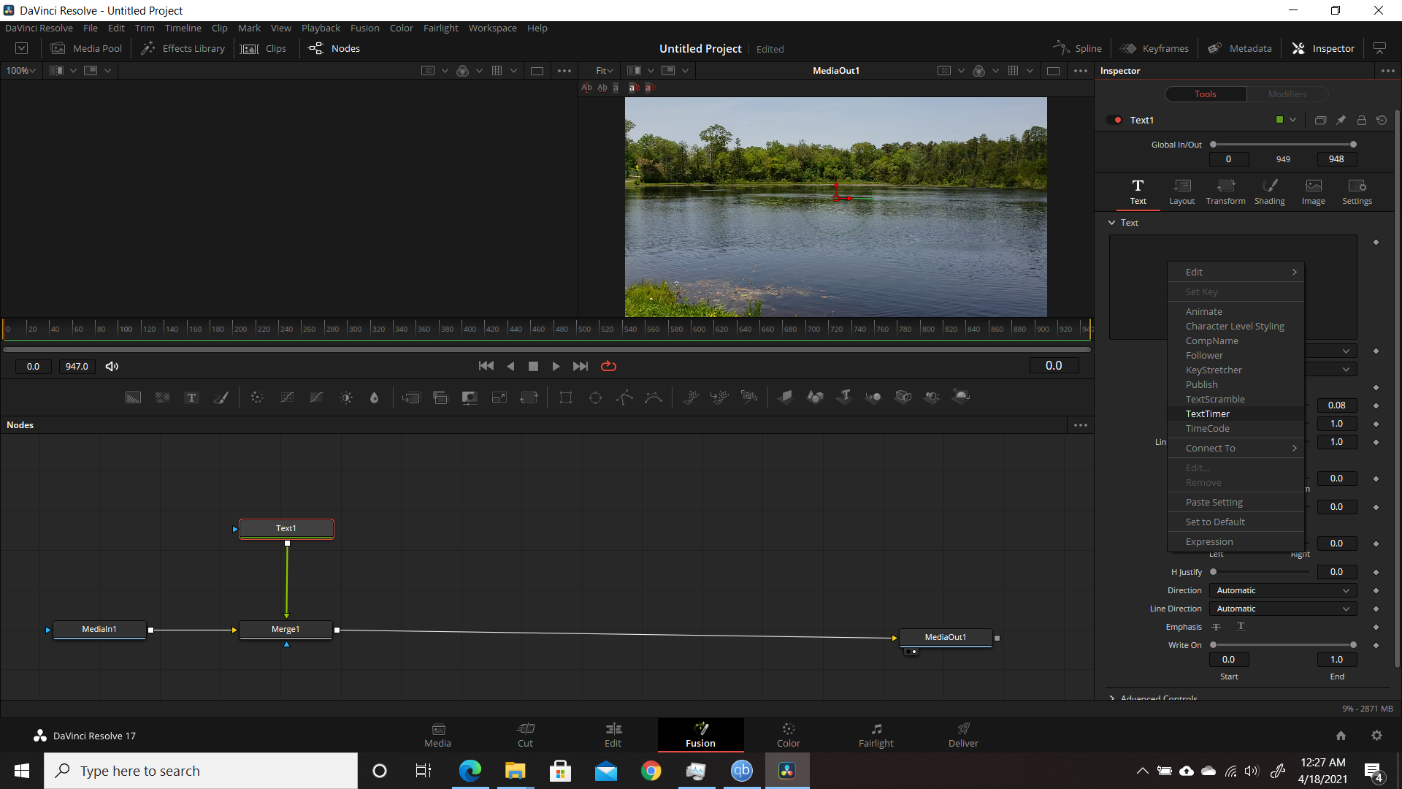The image size is (1402, 789).
Task: Open the 100% zoom dropdown in left viewer
Action: tap(20, 71)
